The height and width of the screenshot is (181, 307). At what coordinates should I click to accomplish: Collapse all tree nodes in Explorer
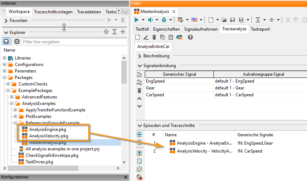pos(123,32)
